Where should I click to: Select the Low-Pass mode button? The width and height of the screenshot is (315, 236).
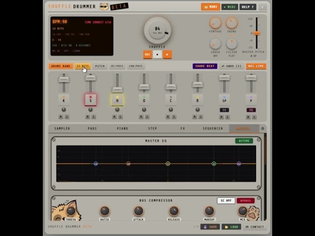pos(136,66)
